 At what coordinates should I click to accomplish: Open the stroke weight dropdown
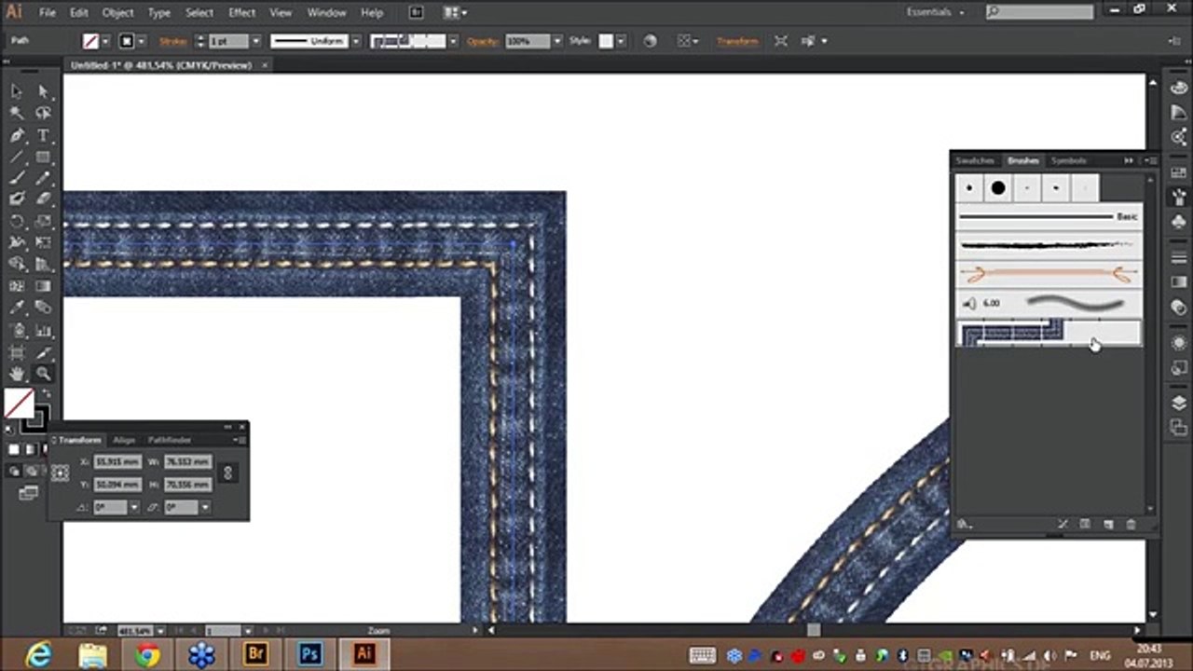[x=255, y=42]
